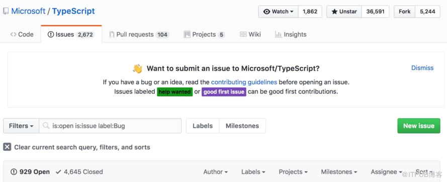Open the Assignee filter dropdown
This screenshot has height=182, width=447.
coord(386,172)
